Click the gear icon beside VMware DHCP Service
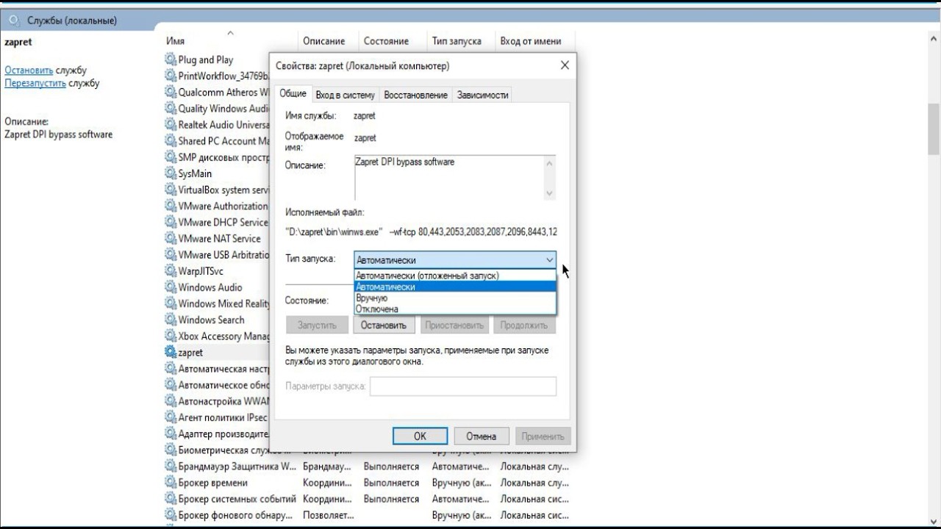941x529 pixels. (171, 222)
